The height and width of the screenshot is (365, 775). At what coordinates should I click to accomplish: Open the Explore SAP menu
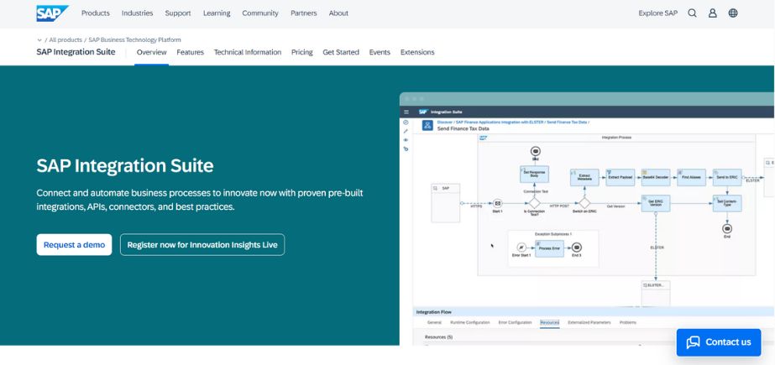pos(657,13)
